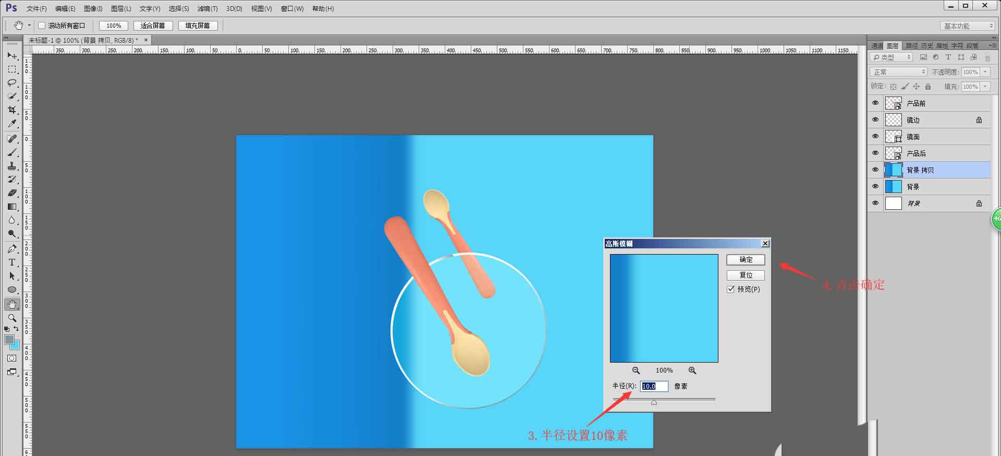Select the Pen tool
This screenshot has width=1001, height=456.
[12, 249]
